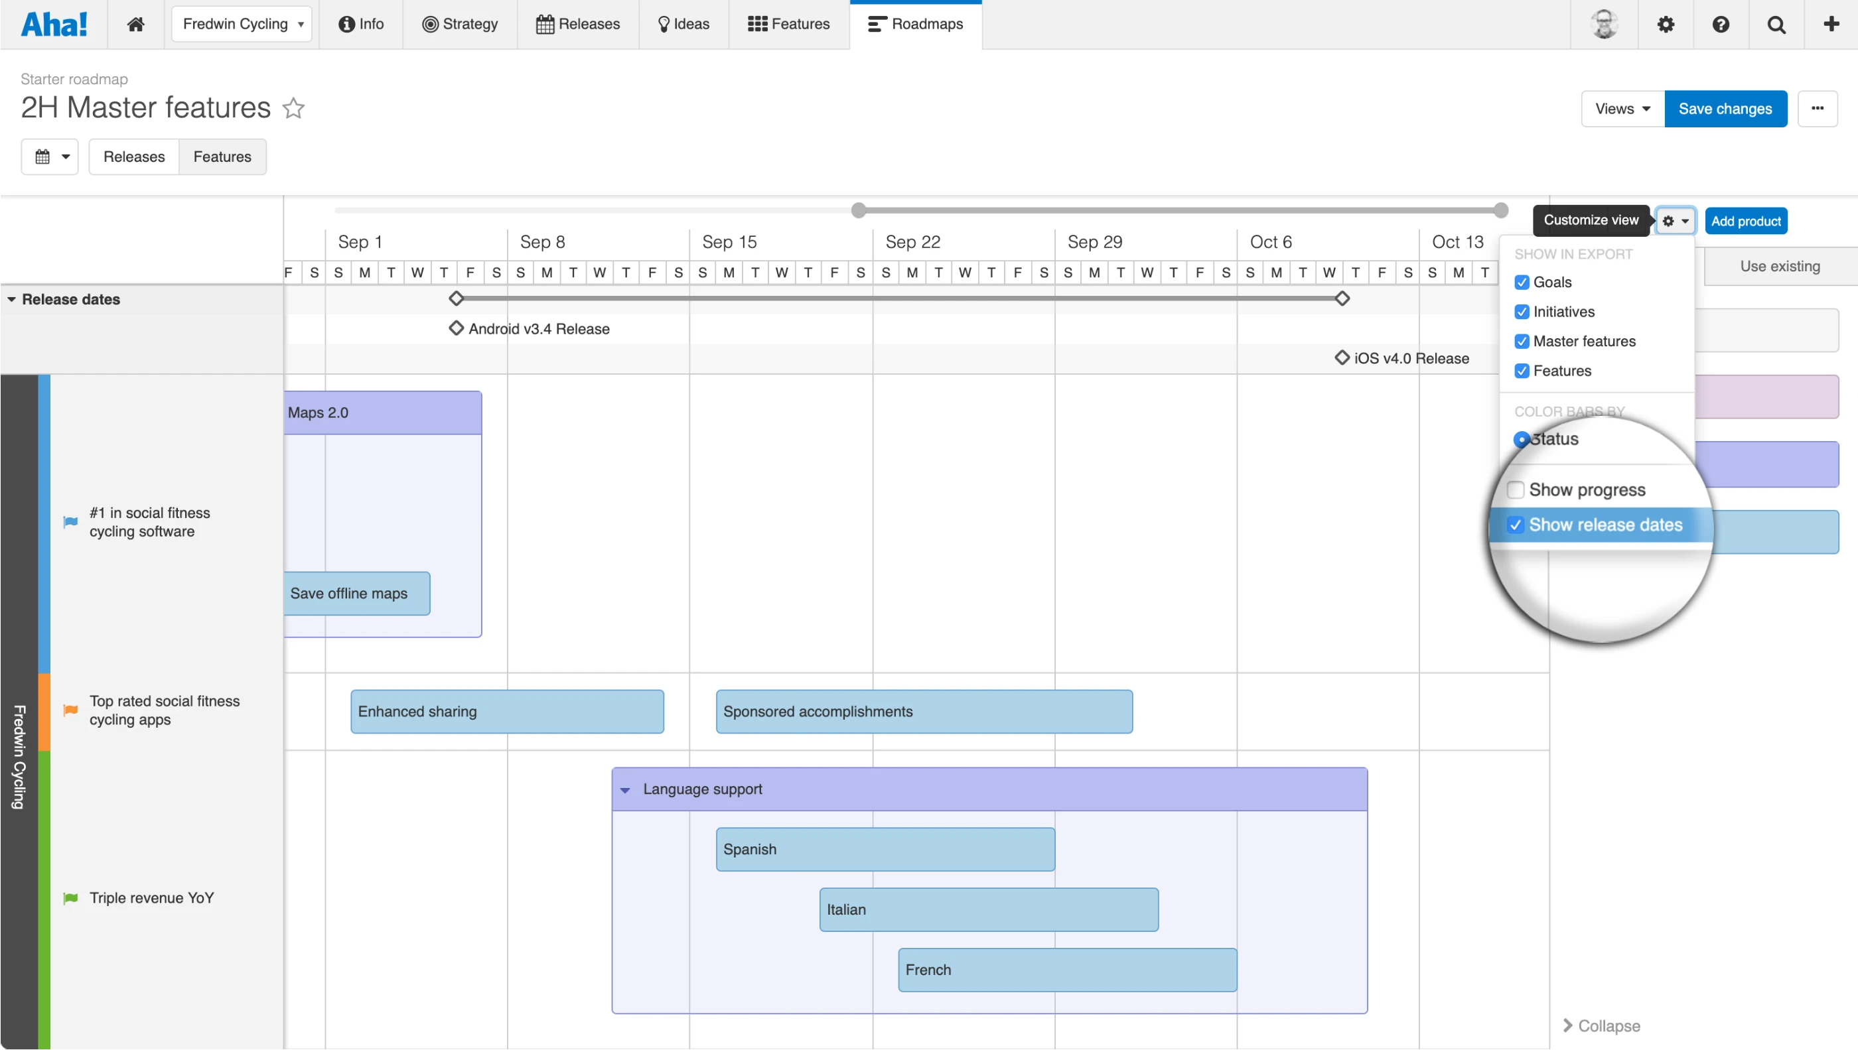The image size is (1858, 1050).
Task: Click the Add product button
Action: tap(1745, 221)
